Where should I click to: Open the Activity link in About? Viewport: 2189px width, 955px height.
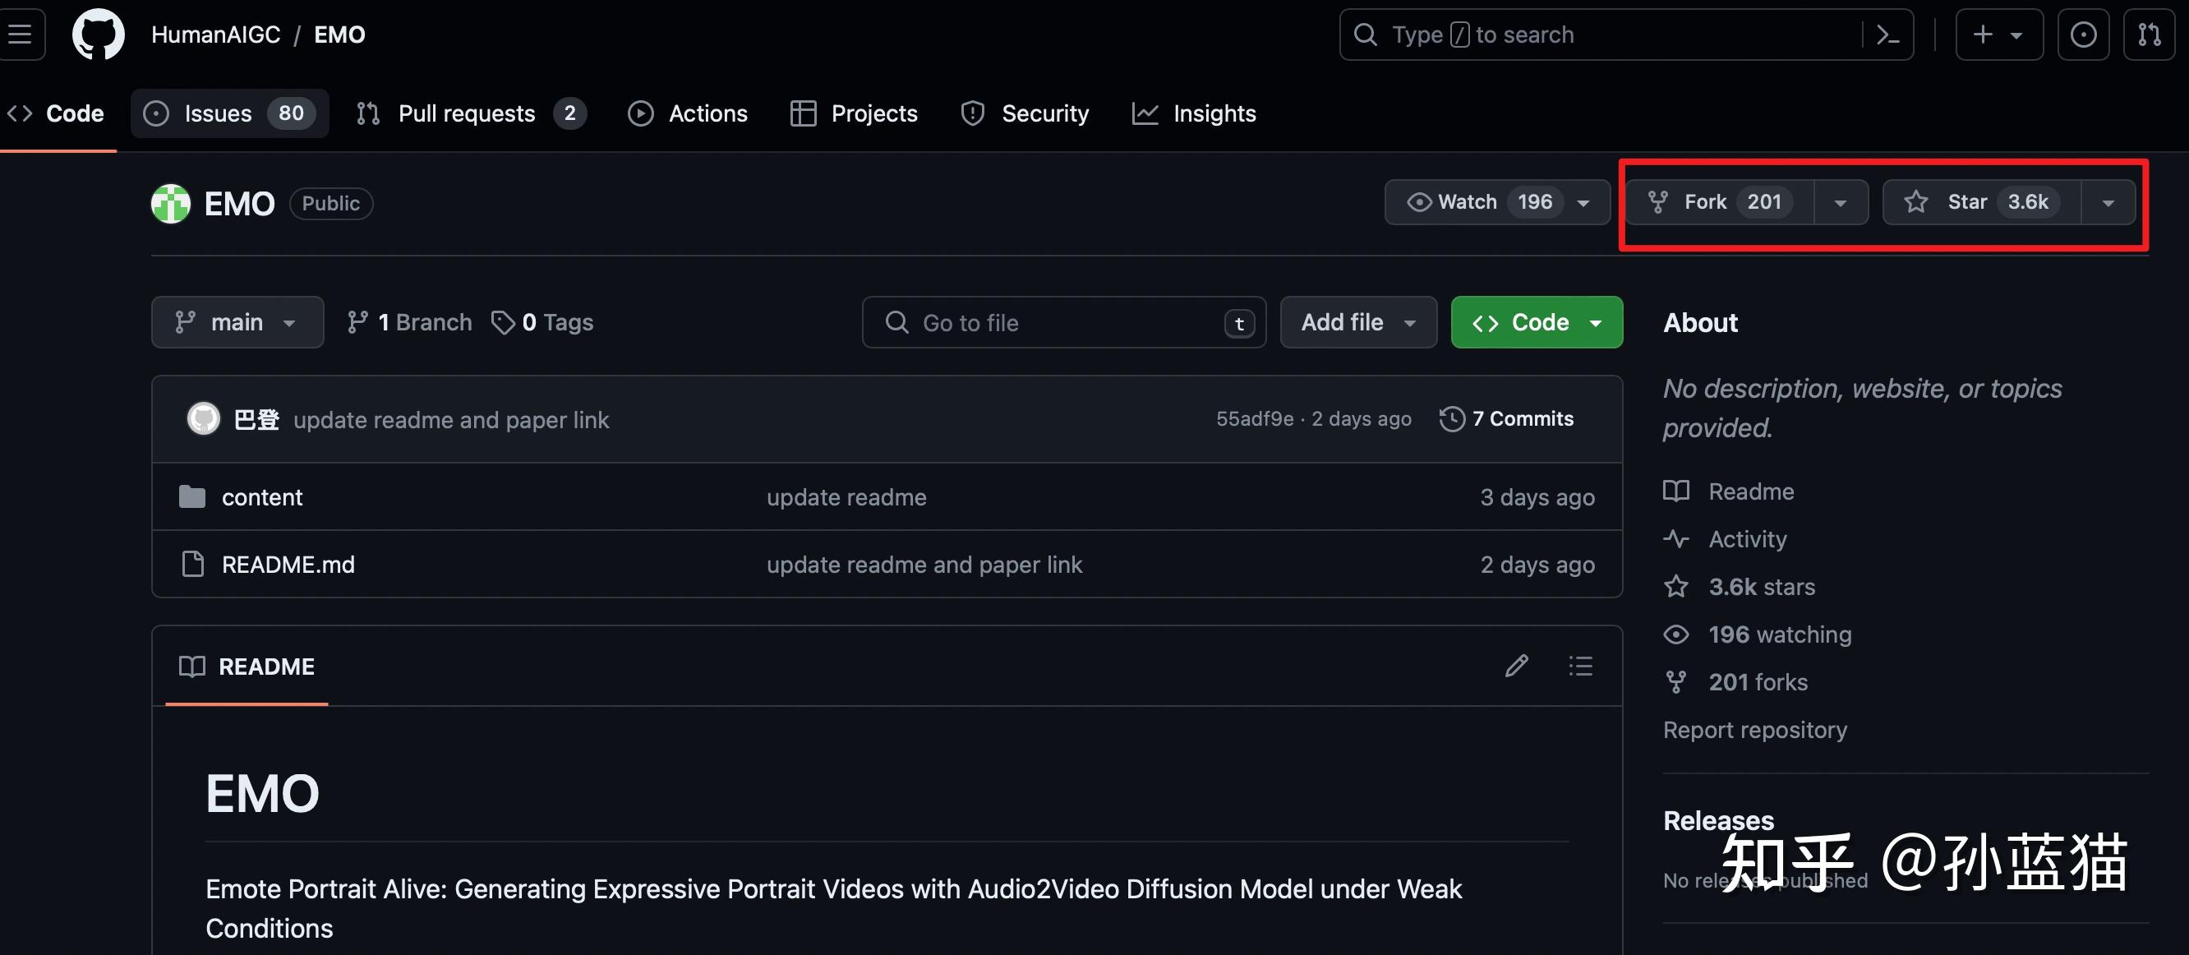tap(1747, 539)
